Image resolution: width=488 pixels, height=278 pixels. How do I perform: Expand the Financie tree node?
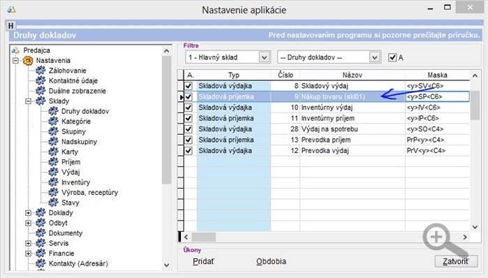(29, 254)
